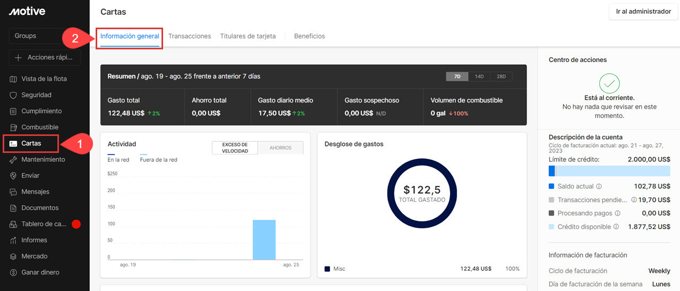Open Ganar dinero dollar icon
The image size is (680, 291).
[14, 272]
